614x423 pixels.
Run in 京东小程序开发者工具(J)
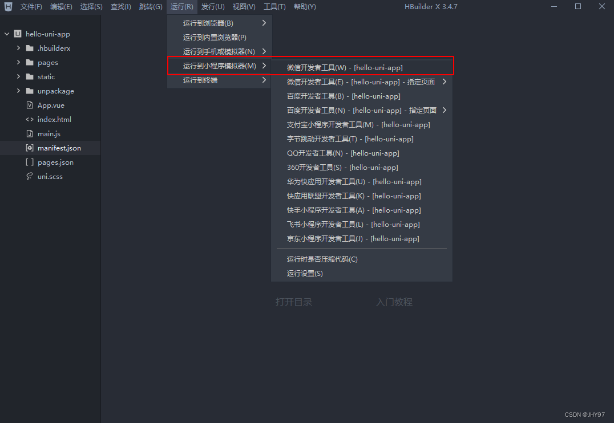pyautogui.click(x=361, y=239)
